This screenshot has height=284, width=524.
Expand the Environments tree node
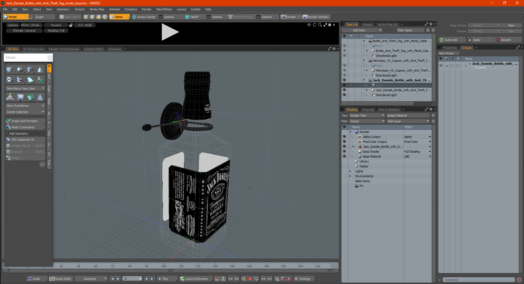coord(350,176)
